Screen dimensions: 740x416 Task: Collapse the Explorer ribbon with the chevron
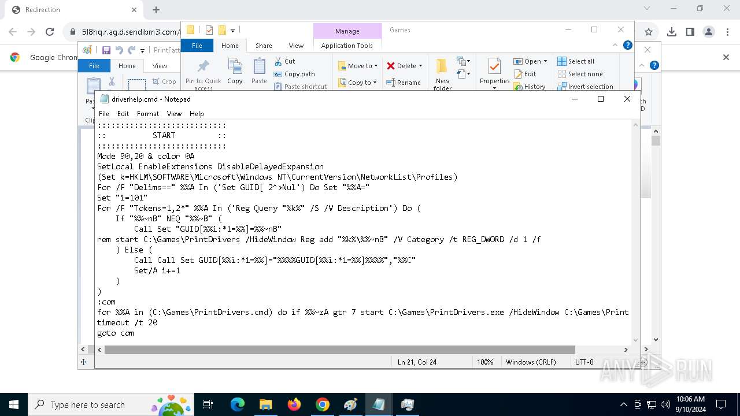pyautogui.click(x=615, y=45)
